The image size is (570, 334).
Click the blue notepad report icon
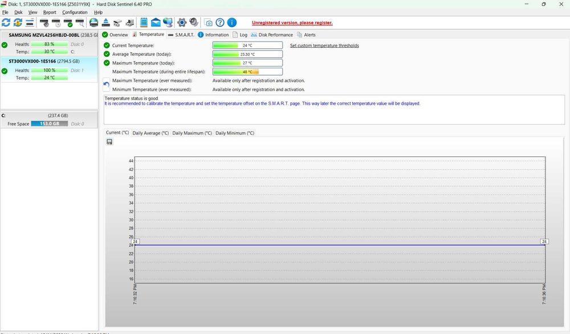tap(144, 23)
